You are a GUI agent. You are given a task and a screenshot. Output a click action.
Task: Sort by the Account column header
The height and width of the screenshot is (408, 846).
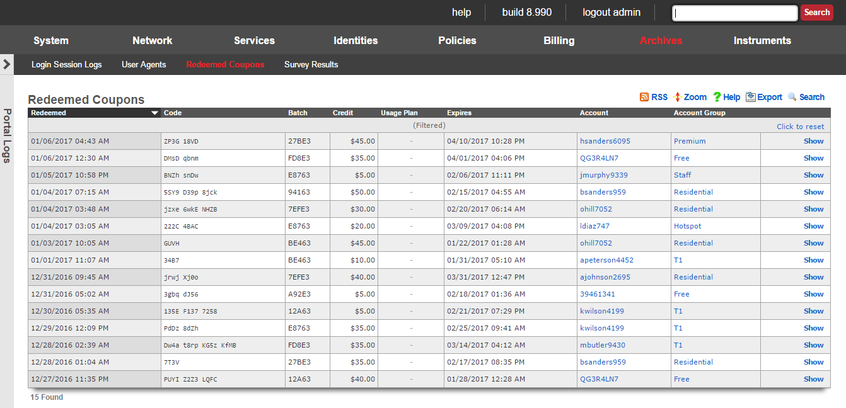pyautogui.click(x=594, y=113)
